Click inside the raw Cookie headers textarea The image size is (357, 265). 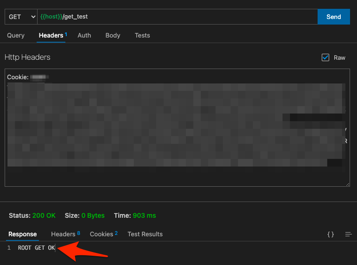click(x=177, y=127)
